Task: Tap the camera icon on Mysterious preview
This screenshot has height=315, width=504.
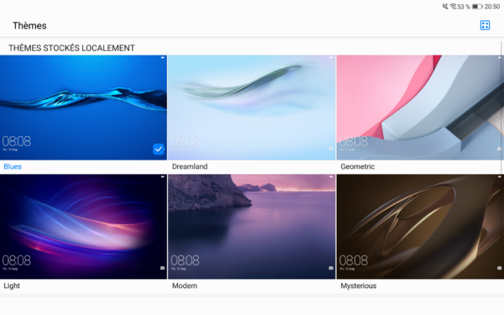Action: pos(499,268)
